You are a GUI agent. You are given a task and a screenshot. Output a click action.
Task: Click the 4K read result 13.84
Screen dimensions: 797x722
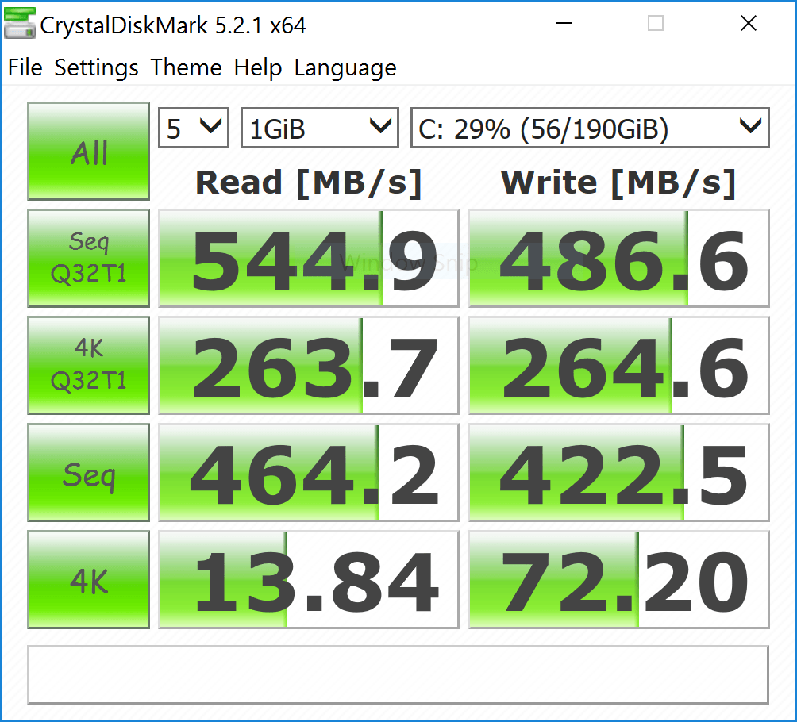click(x=309, y=580)
